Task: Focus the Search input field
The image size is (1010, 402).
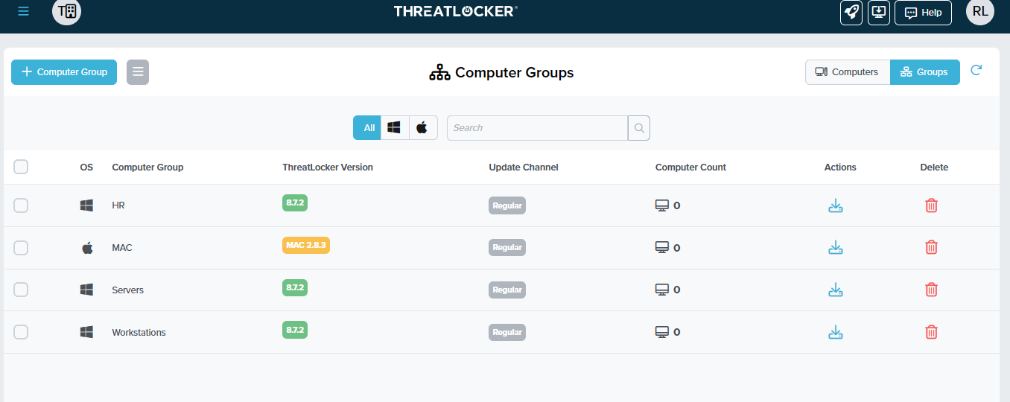Action: coord(537,128)
